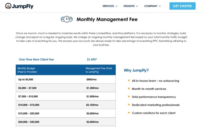Click the $20,000 – $30,000 budget row
204x127 pixels.
[29, 122]
